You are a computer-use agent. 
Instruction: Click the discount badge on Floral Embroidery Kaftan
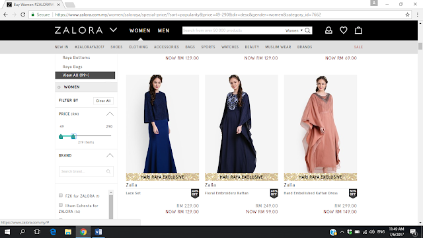(274, 193)
